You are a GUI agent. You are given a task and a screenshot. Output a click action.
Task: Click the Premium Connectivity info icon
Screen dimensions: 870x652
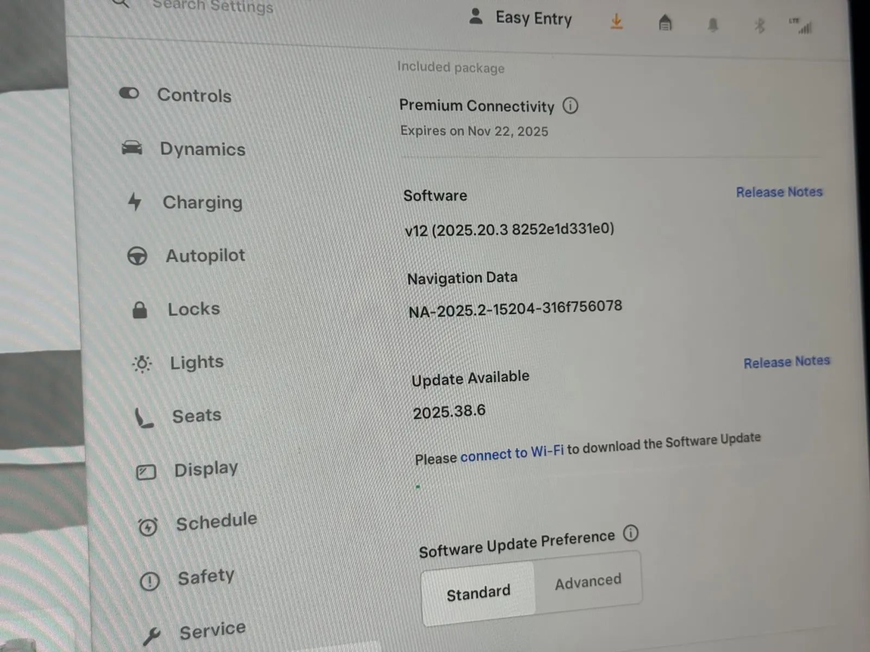(x=570, y=105)
